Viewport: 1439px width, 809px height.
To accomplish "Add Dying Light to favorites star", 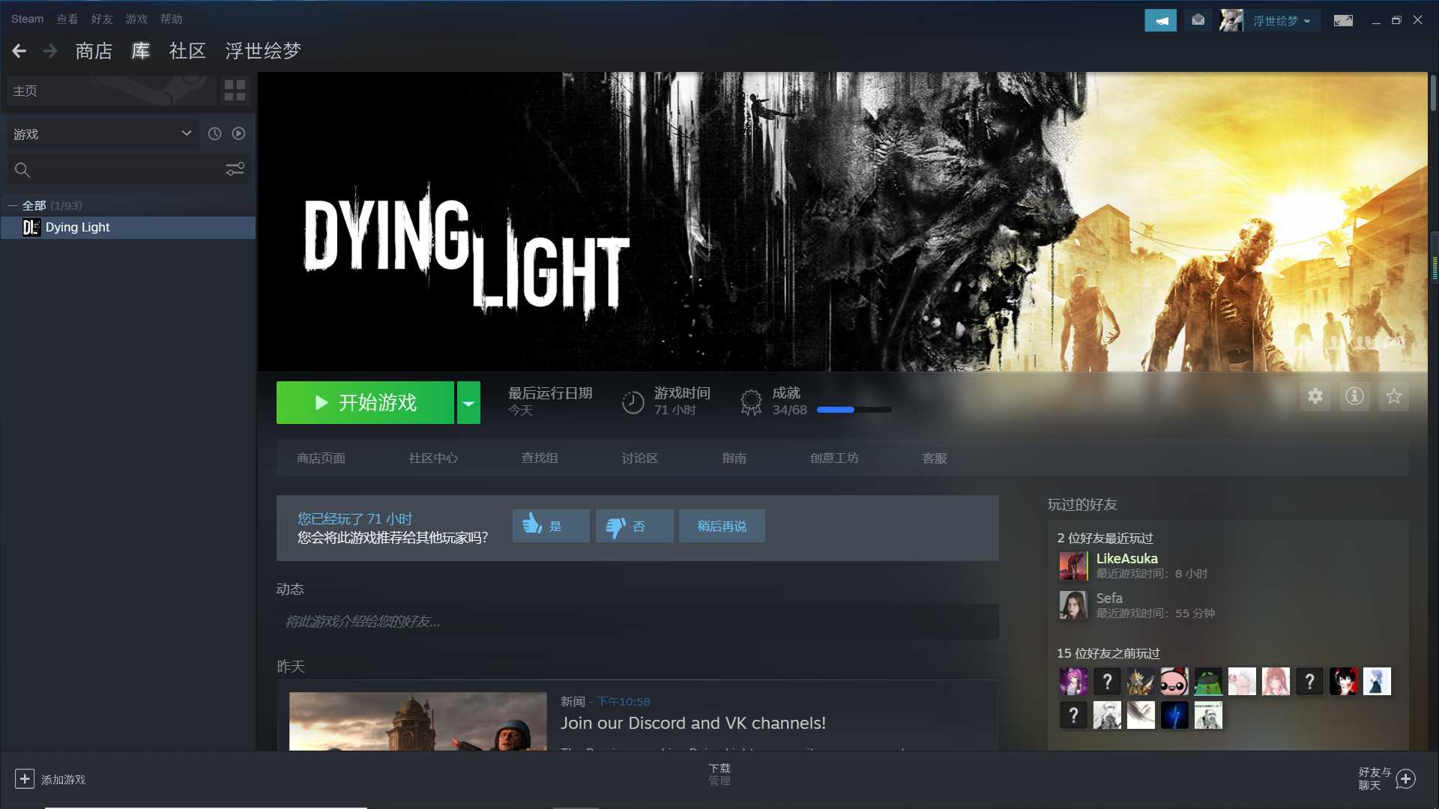I will tap(1394, 396).
